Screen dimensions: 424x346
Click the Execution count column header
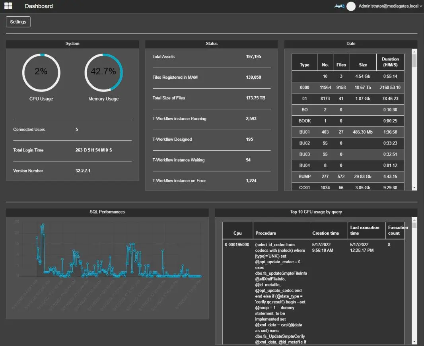click(x=395, y=230)
